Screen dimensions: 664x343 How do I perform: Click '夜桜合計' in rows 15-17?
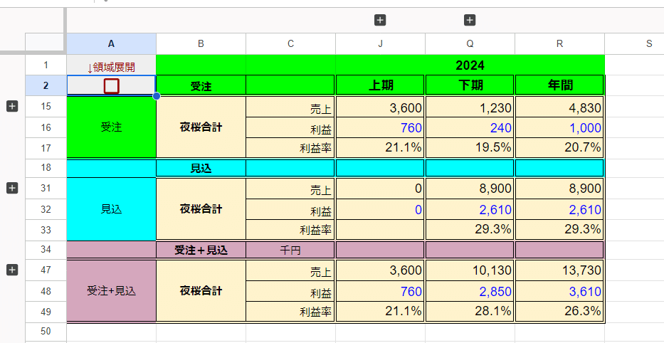[201, 127]
